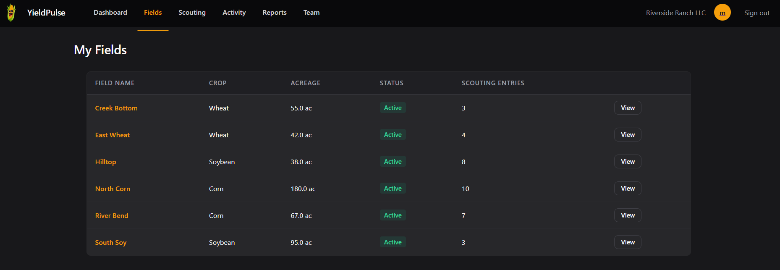Screen dimensions: 780x270
Task: Open the North Corn field link
Action: tap(113, 189)
